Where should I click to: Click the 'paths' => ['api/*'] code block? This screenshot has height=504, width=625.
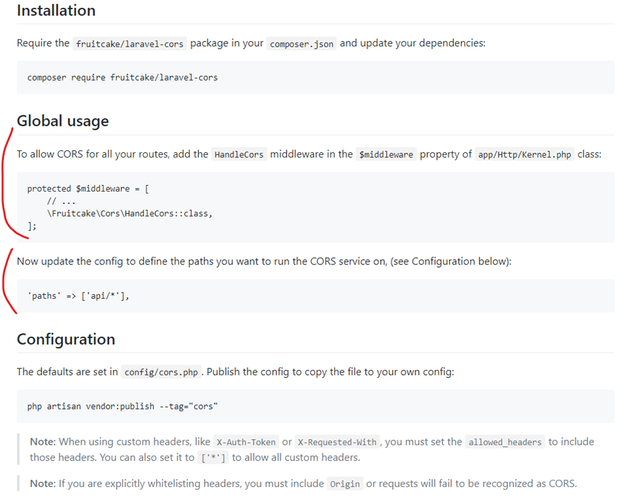78,296
